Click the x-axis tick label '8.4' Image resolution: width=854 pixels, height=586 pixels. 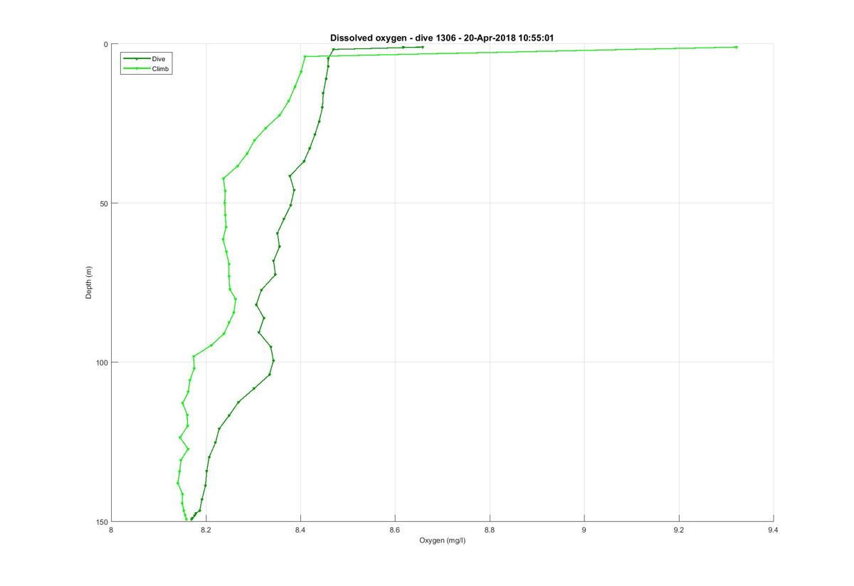(x=301, y=530)
